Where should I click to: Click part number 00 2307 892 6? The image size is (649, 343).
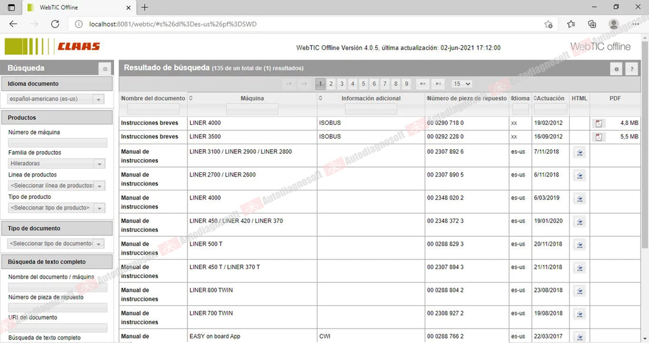tap(445, 152)
